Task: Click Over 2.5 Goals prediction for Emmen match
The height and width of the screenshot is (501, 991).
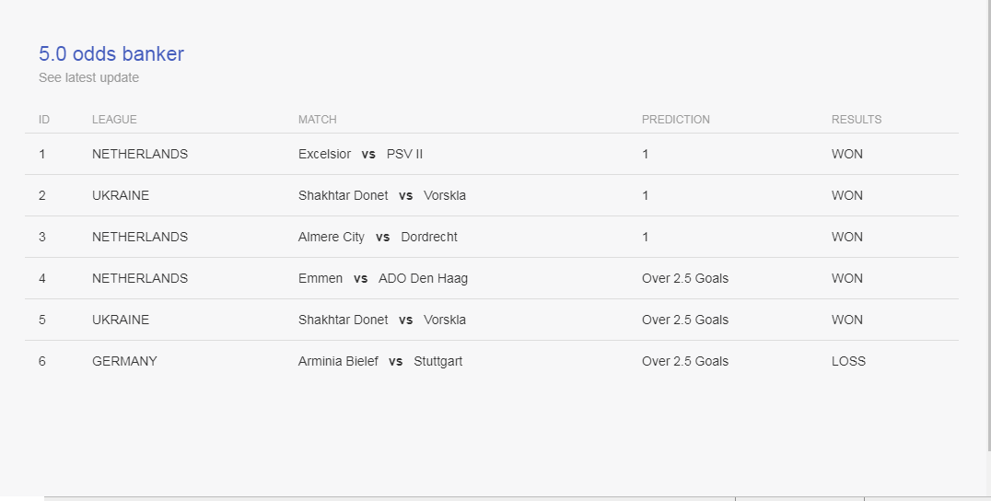Action: point(685,279)
